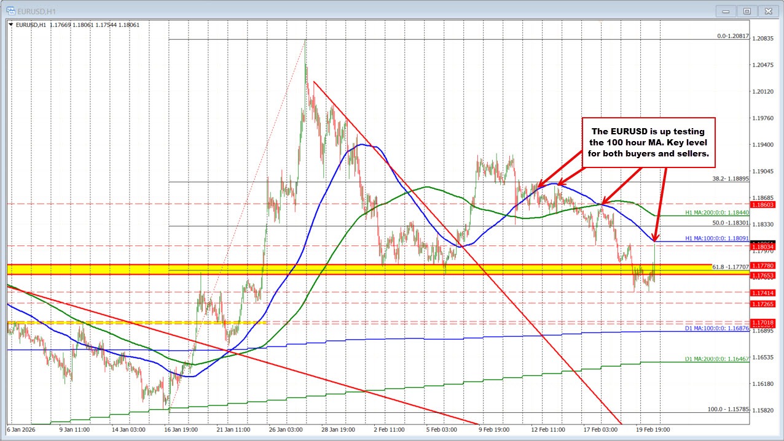Click the H1 MA:200 green label
The width and height of the screenshot is (784, 441).
[718, 212]
